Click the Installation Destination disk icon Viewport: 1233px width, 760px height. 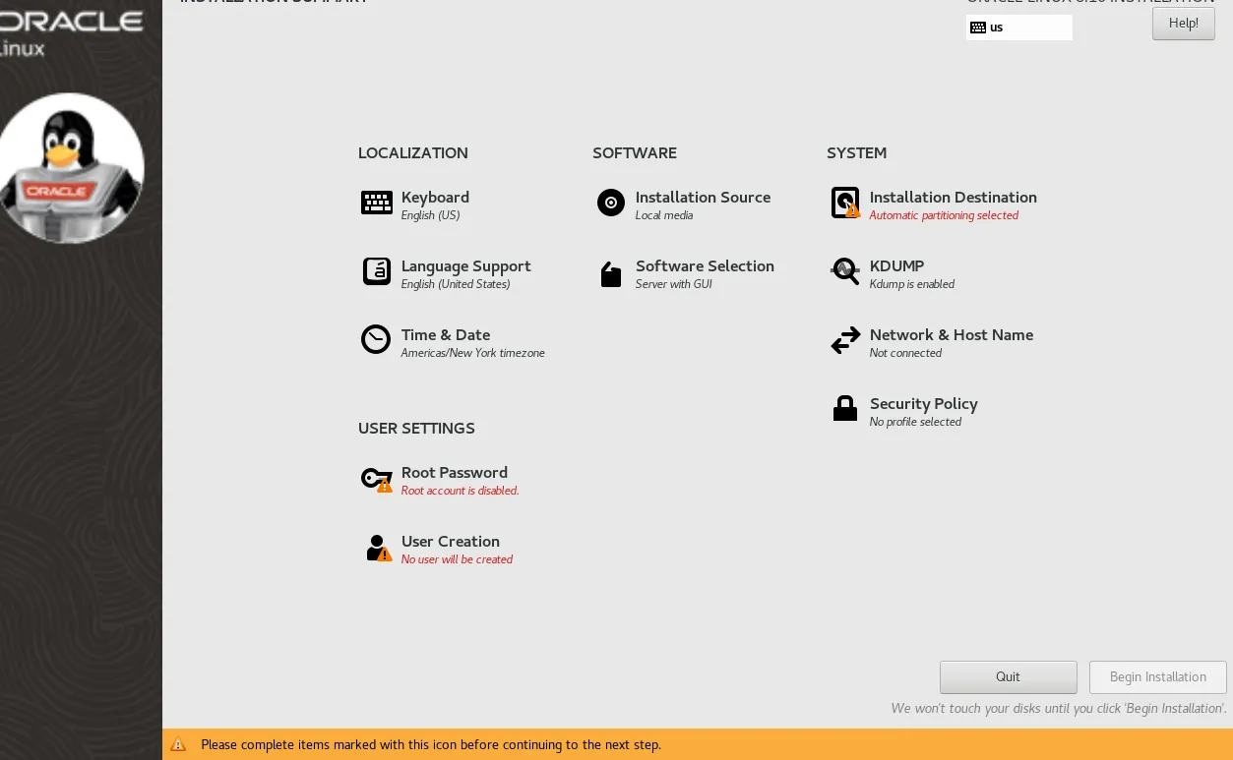point(845,204)
